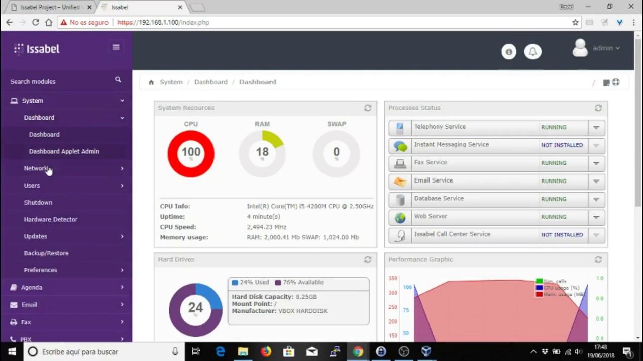Expand the Users submenu

point(66,186)
